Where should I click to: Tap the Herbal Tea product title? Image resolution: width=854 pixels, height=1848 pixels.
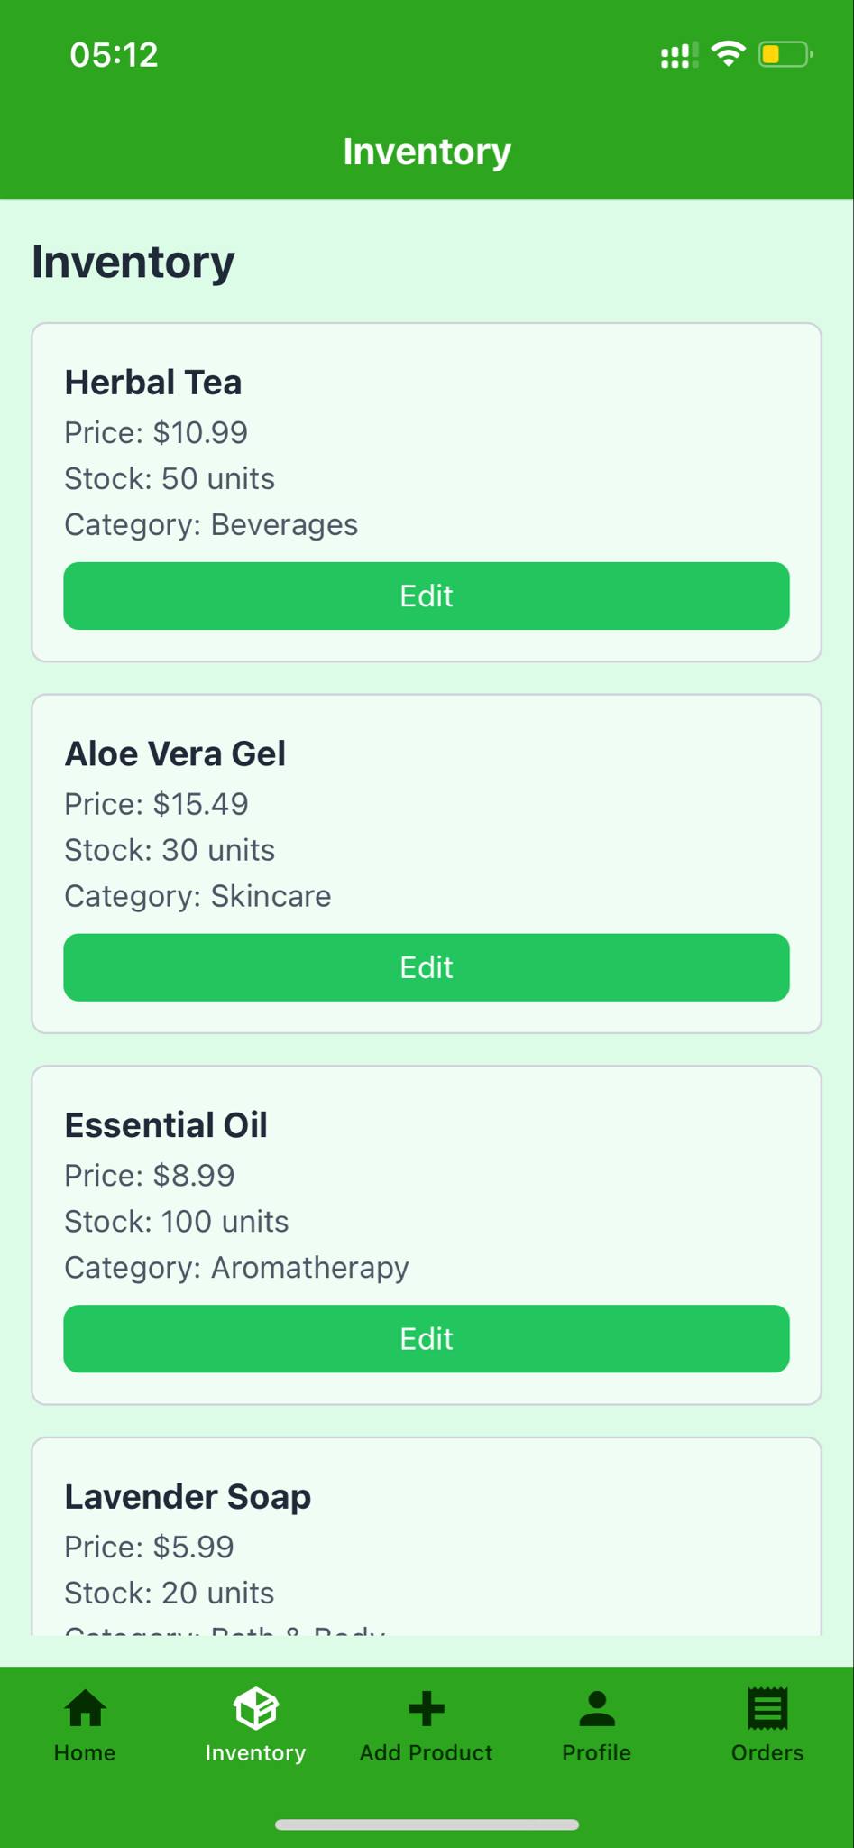(153, 383)
